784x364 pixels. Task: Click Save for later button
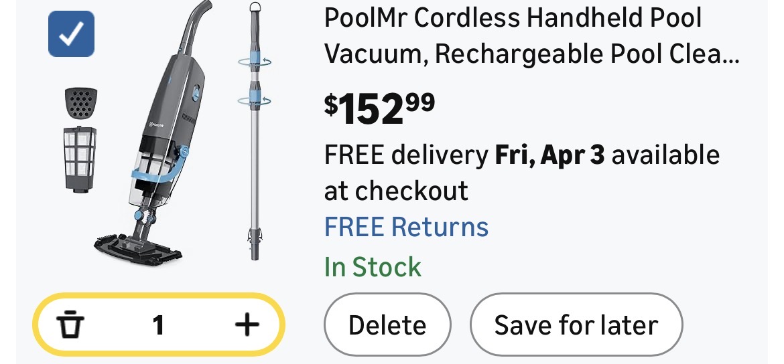point(576,325)
